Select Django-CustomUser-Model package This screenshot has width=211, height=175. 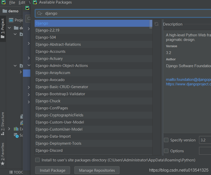click(93, 129)
